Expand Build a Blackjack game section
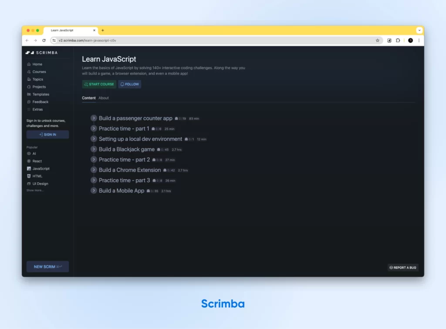446x329 pixels. pos(94,149)
